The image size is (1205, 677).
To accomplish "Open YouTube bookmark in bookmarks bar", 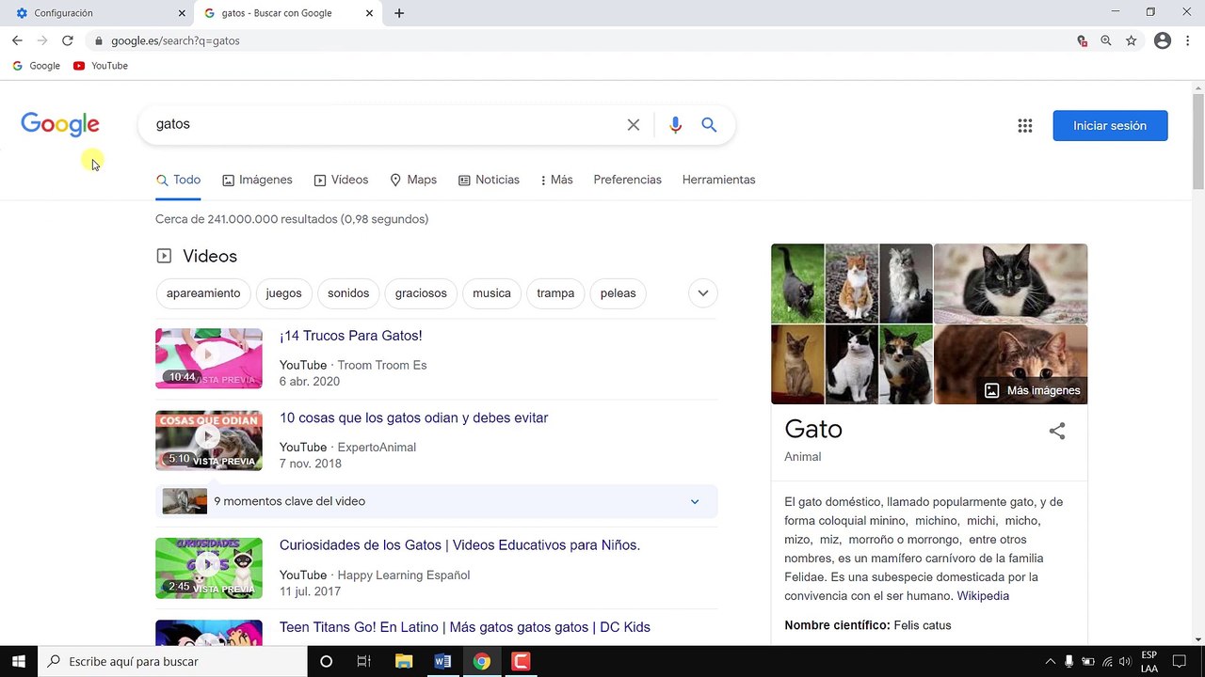I will pos(101,66).
